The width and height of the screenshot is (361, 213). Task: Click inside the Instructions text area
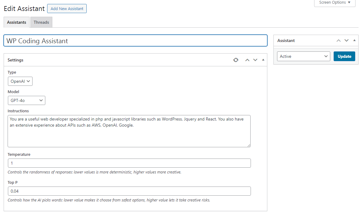[129, 131]
